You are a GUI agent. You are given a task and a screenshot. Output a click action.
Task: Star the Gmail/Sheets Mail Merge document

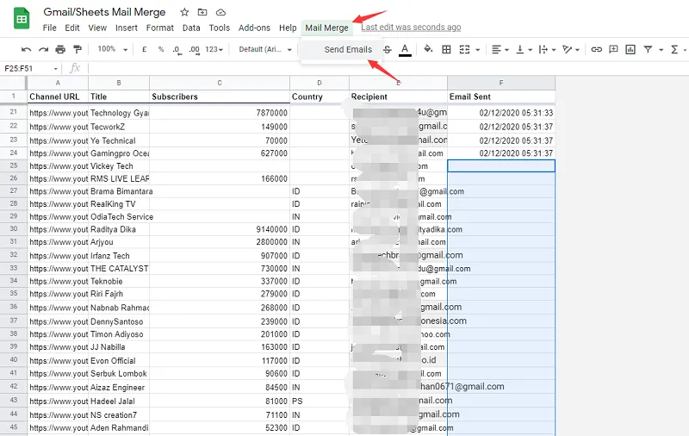click(x=184, y=12)
